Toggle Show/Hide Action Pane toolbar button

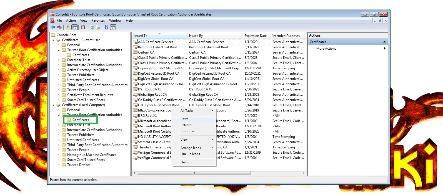(x=113, y=27)
